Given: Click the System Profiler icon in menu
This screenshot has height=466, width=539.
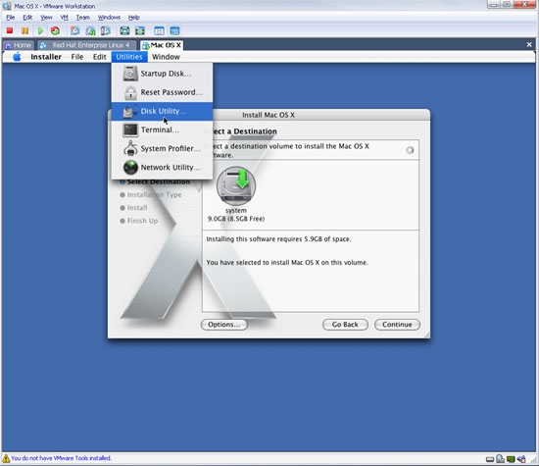Looking at the screenshot, I should 130,148.
